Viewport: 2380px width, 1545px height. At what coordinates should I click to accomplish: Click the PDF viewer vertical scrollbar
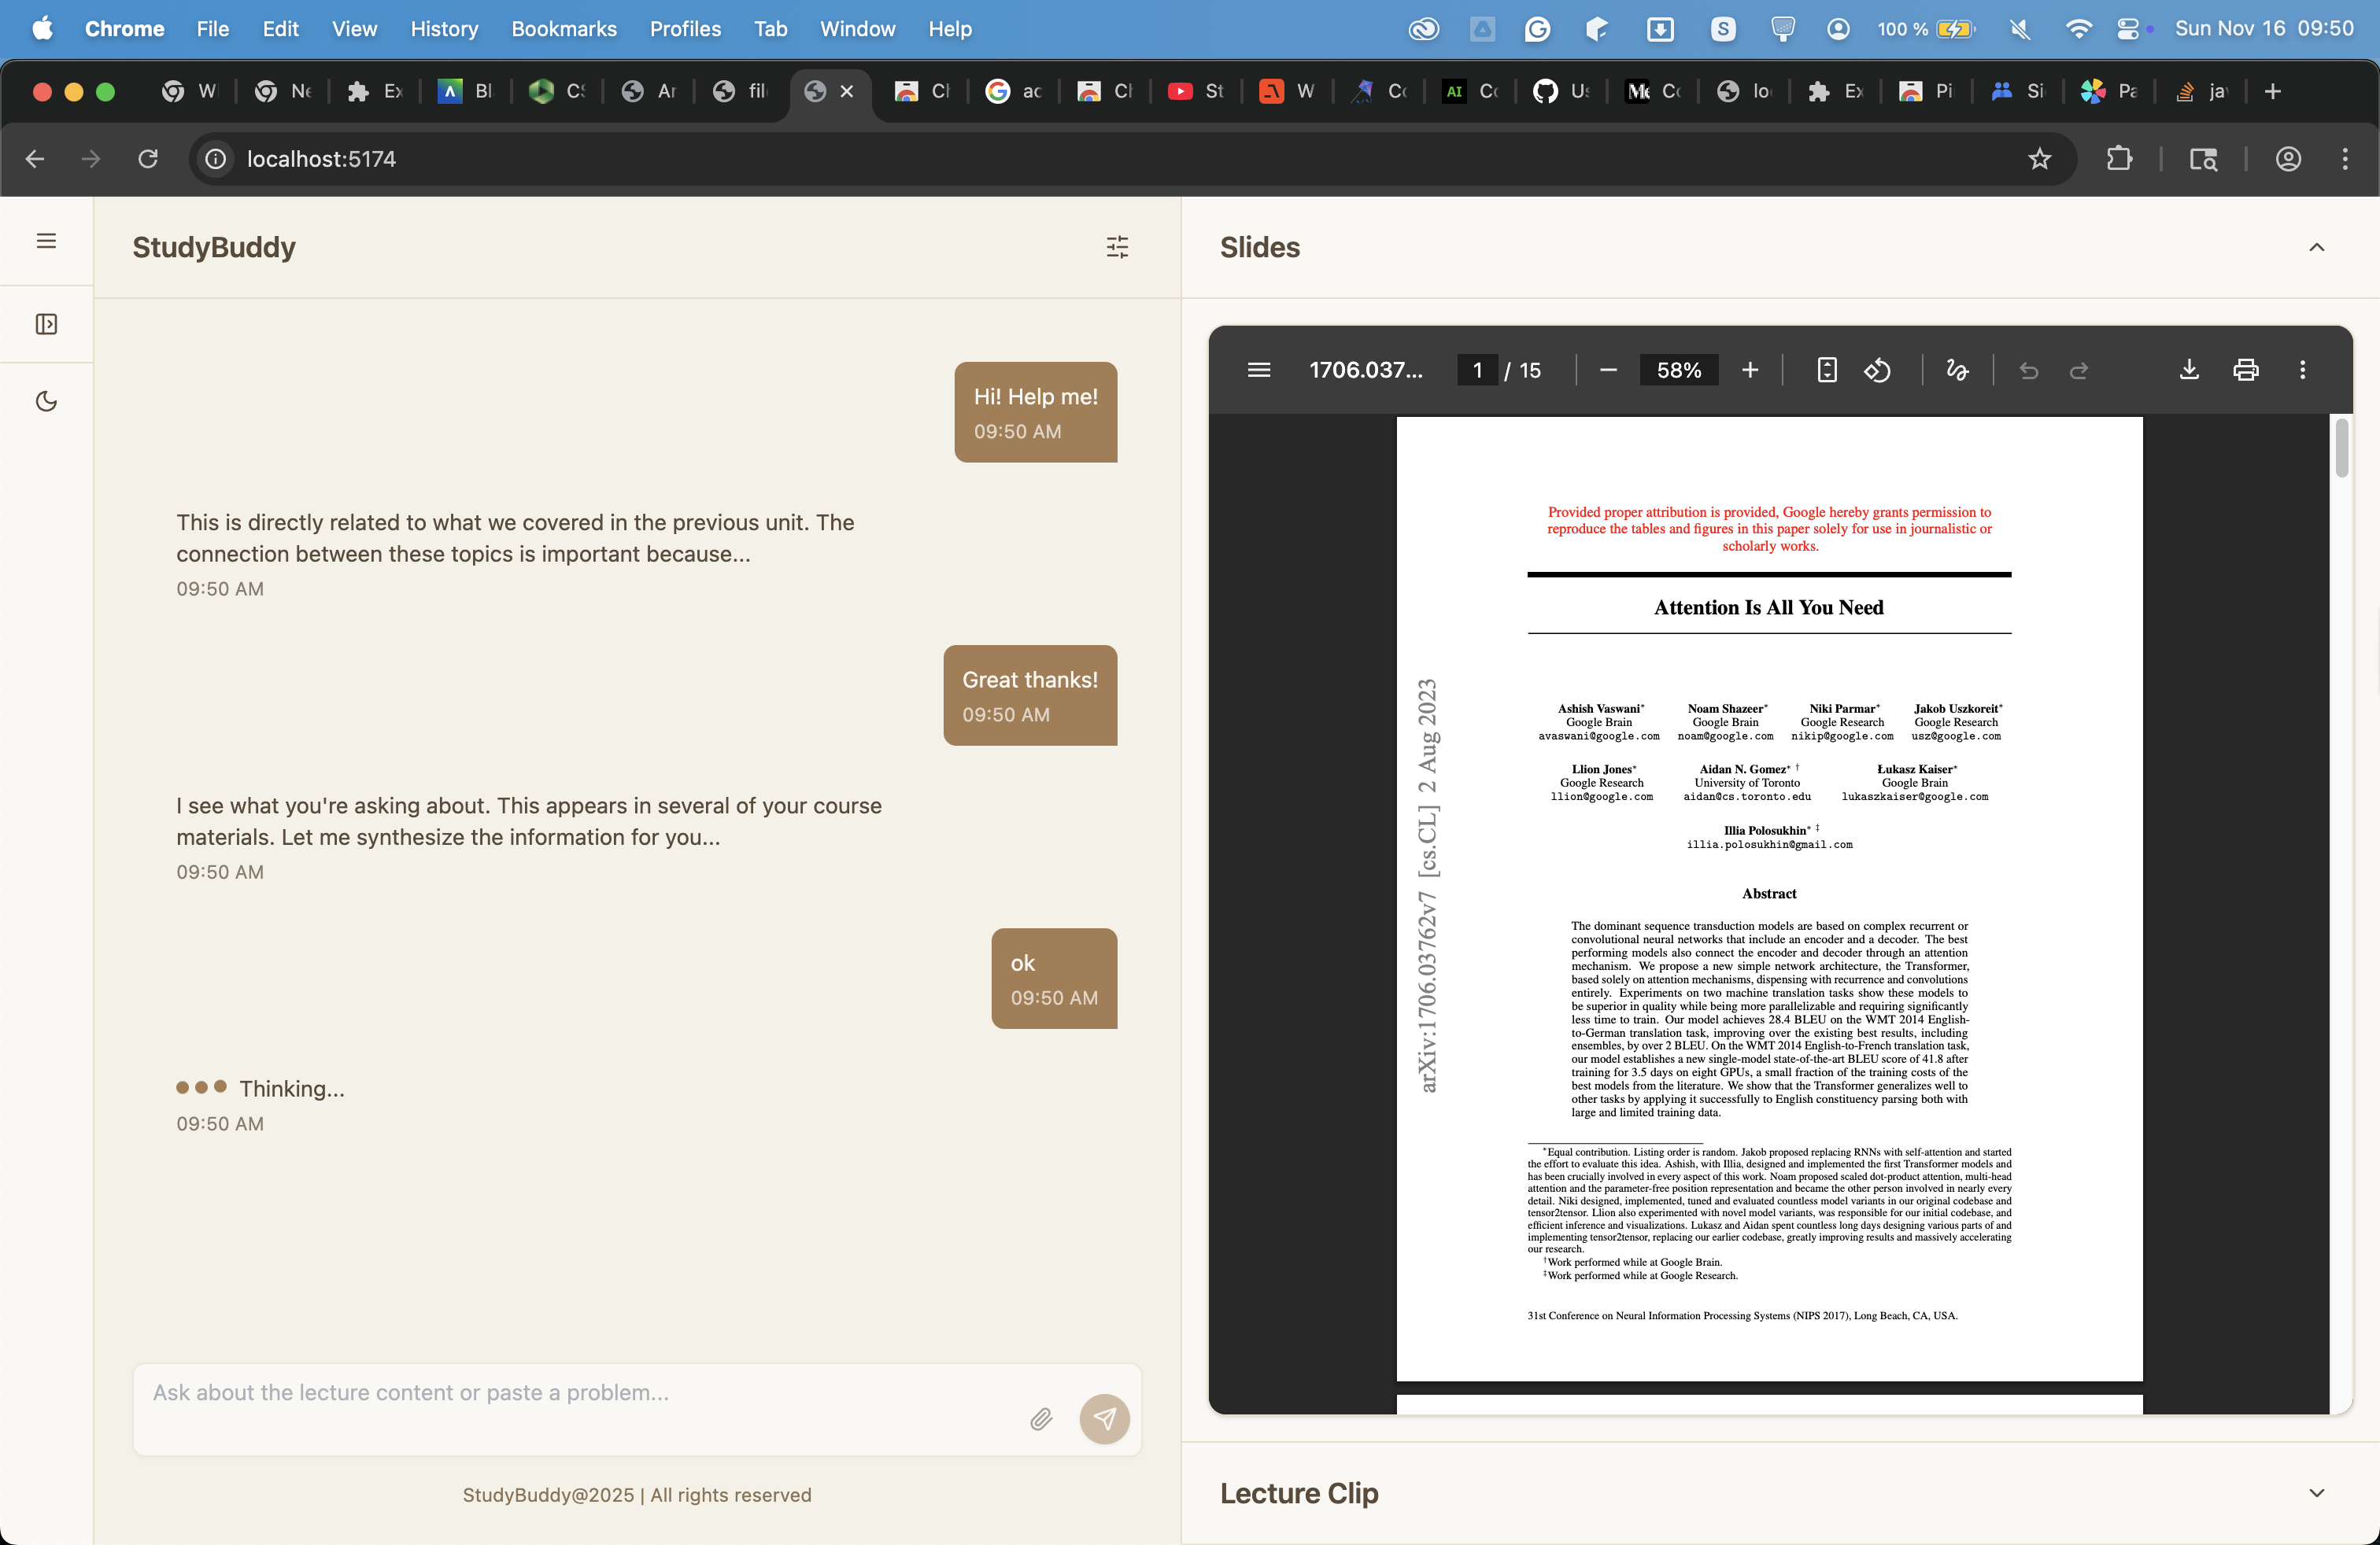pyautogui.click(x=2341, y=448)
